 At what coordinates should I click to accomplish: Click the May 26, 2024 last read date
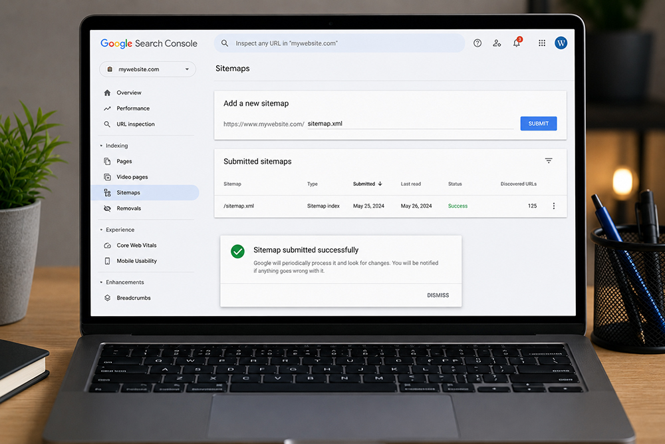416,206
